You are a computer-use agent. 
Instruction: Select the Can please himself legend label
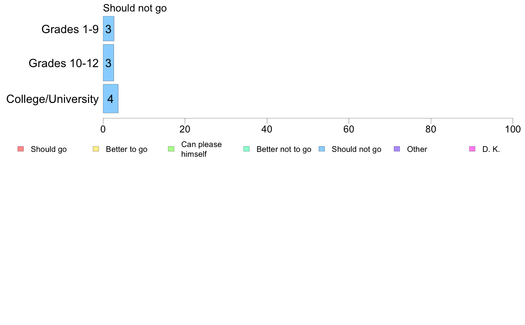coord(201,149)
